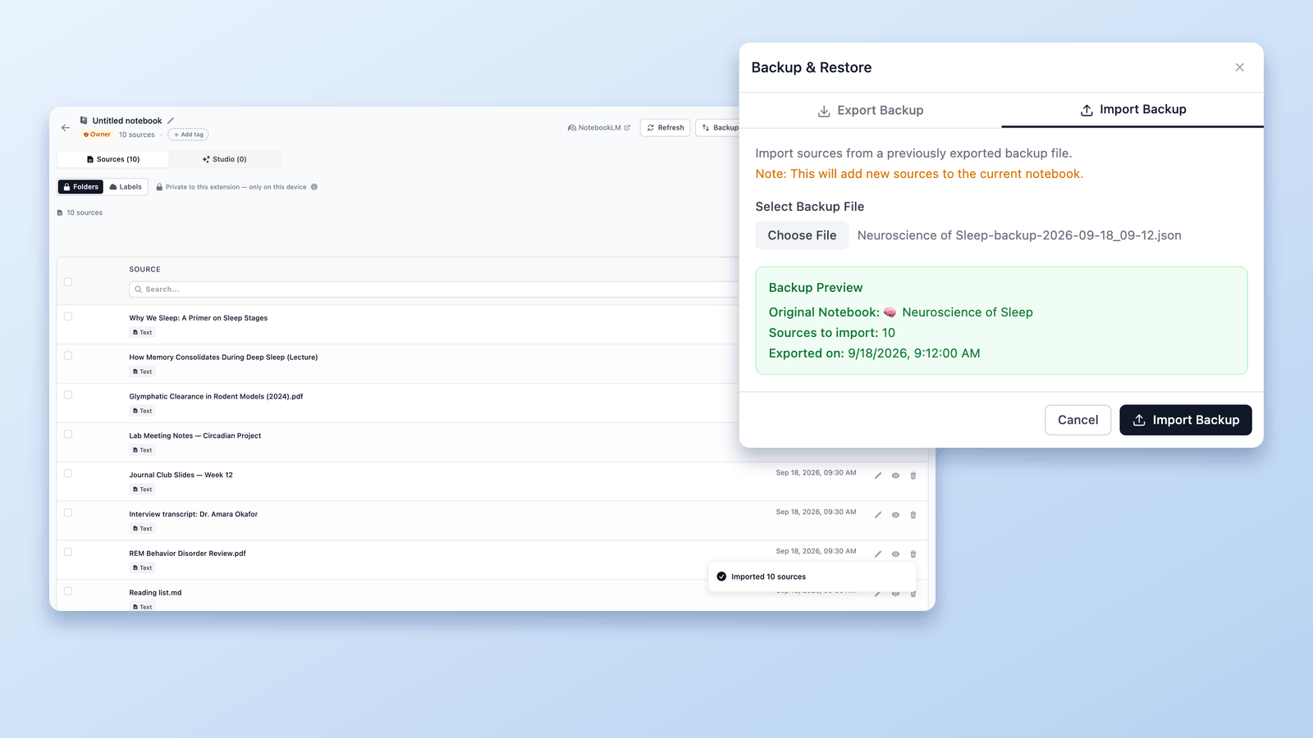Tick the Interview transcript: Dr. Amara Okafor checkbox
Image resolution: width=1313 pixels, height=738 pixels.
coord(68,513)
